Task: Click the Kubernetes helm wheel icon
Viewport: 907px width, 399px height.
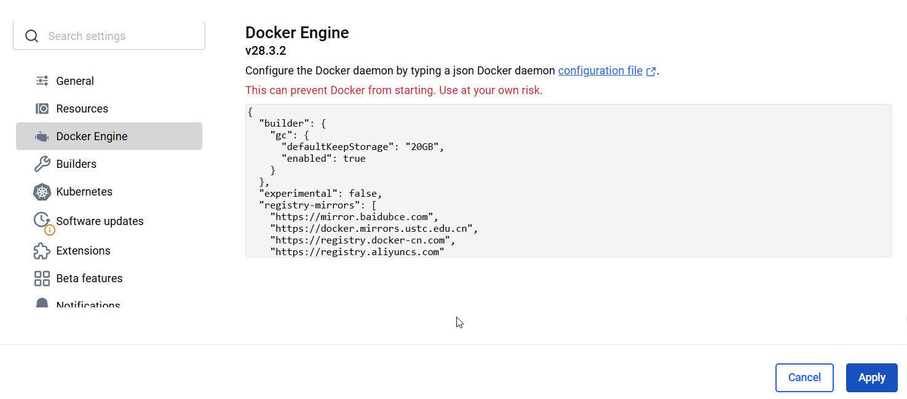Action: (42, 192)
